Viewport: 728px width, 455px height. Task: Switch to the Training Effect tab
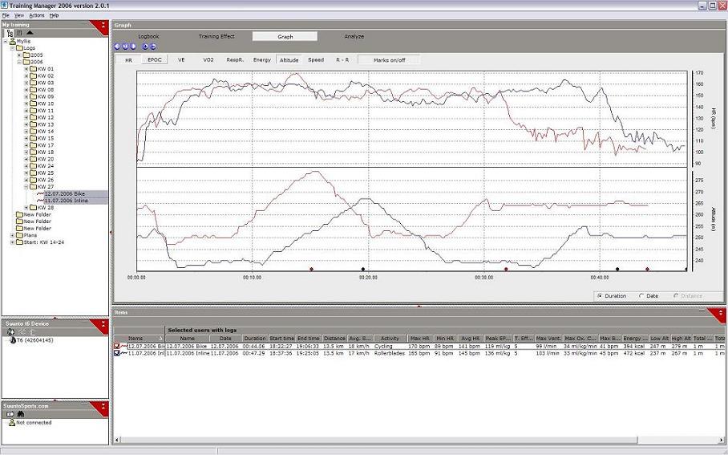216,36
